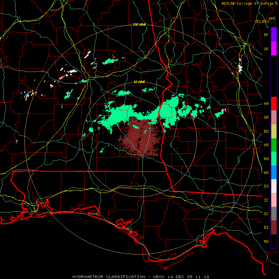Screen dimensions: 279x279
Task: Click the BI legend label
Action: (x=266, y=228)
